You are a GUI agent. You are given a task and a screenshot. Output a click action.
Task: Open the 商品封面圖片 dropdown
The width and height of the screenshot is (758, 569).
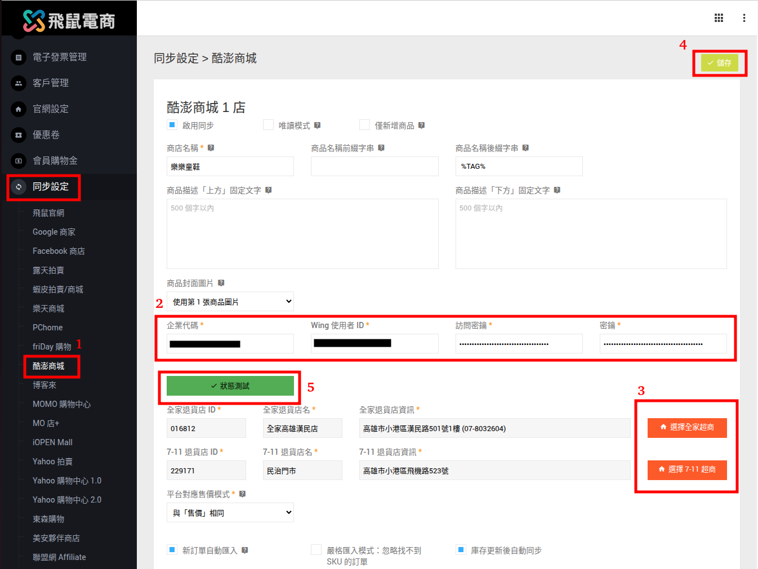click(230, 301)
